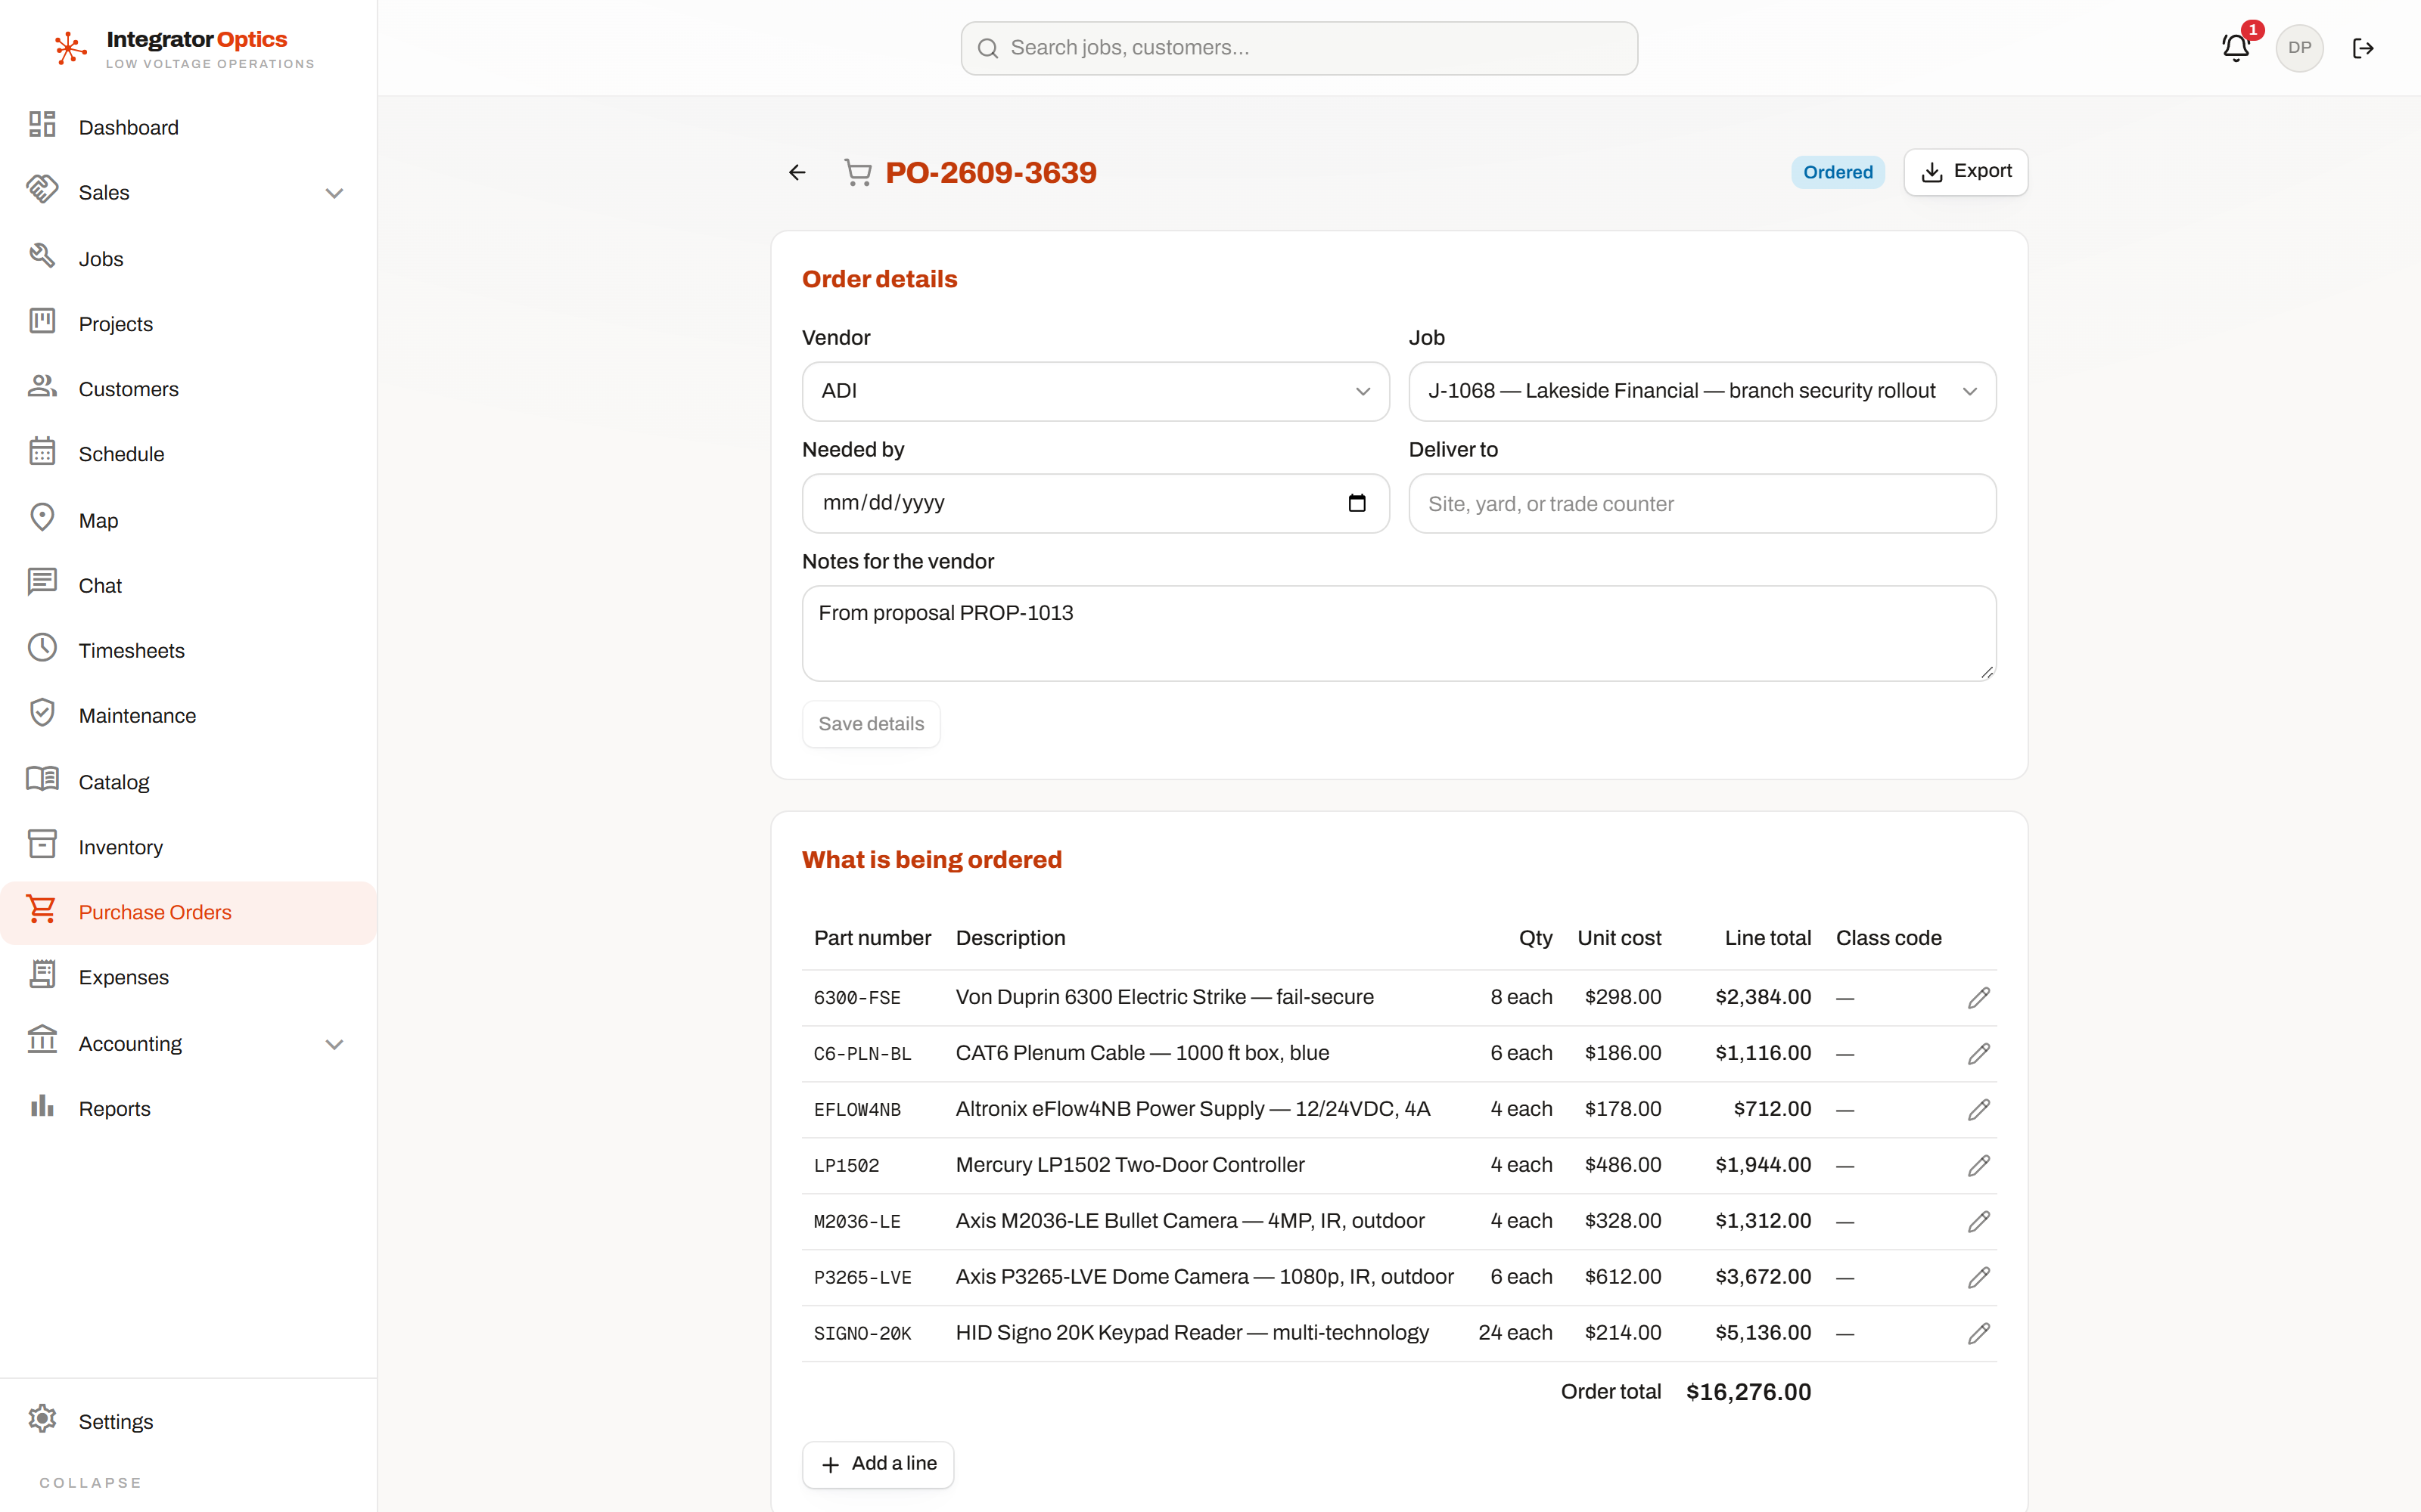Click the Chat message icon
The height and width of the screenshot is (1512, 2421).
coord(42,583)
